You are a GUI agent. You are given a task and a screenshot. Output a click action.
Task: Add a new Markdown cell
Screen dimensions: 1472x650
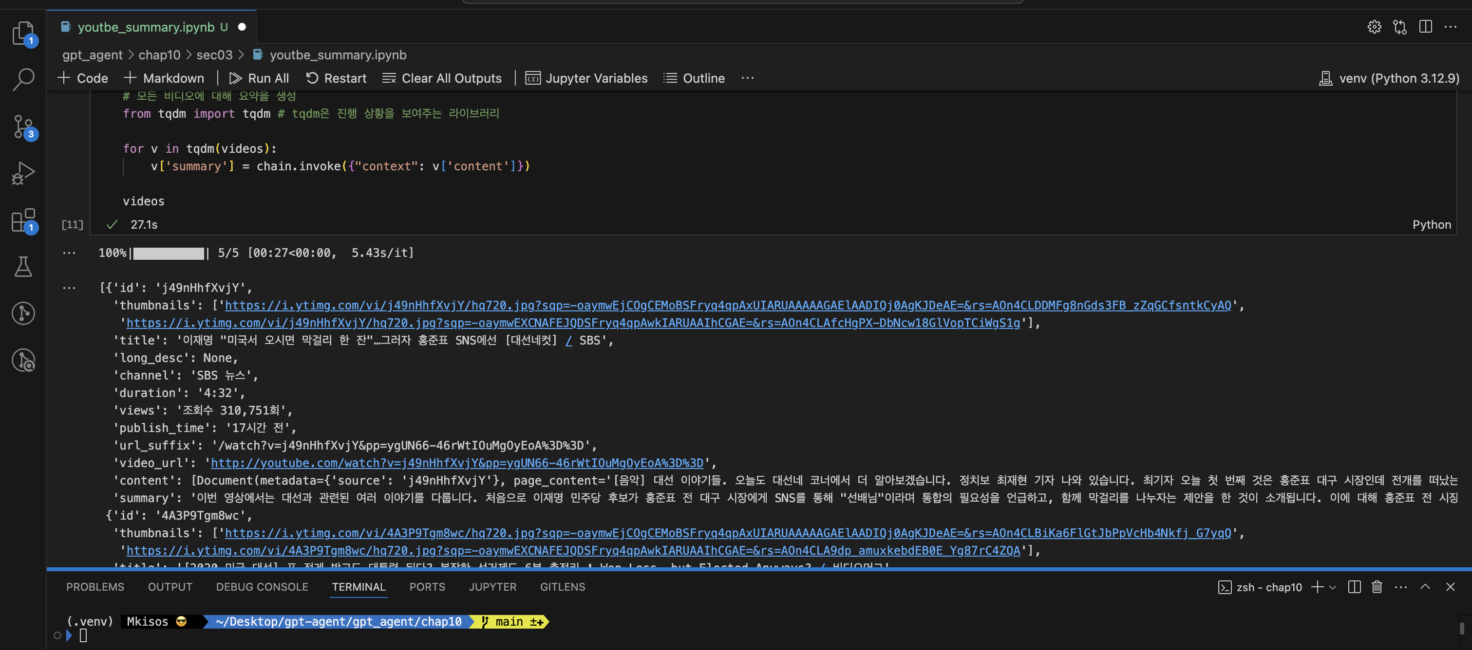coord(164,78)
